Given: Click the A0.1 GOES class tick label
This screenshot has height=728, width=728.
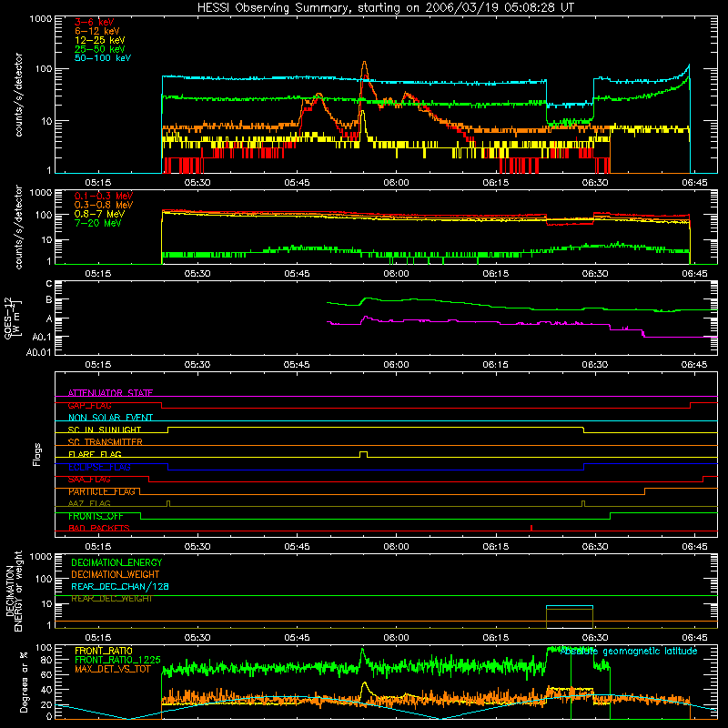Looking at the screenshot, I should 41,338.
